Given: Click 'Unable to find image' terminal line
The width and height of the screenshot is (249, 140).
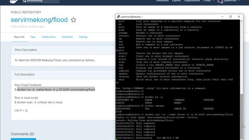Looking at the screenshot, I should coord(156,117).
